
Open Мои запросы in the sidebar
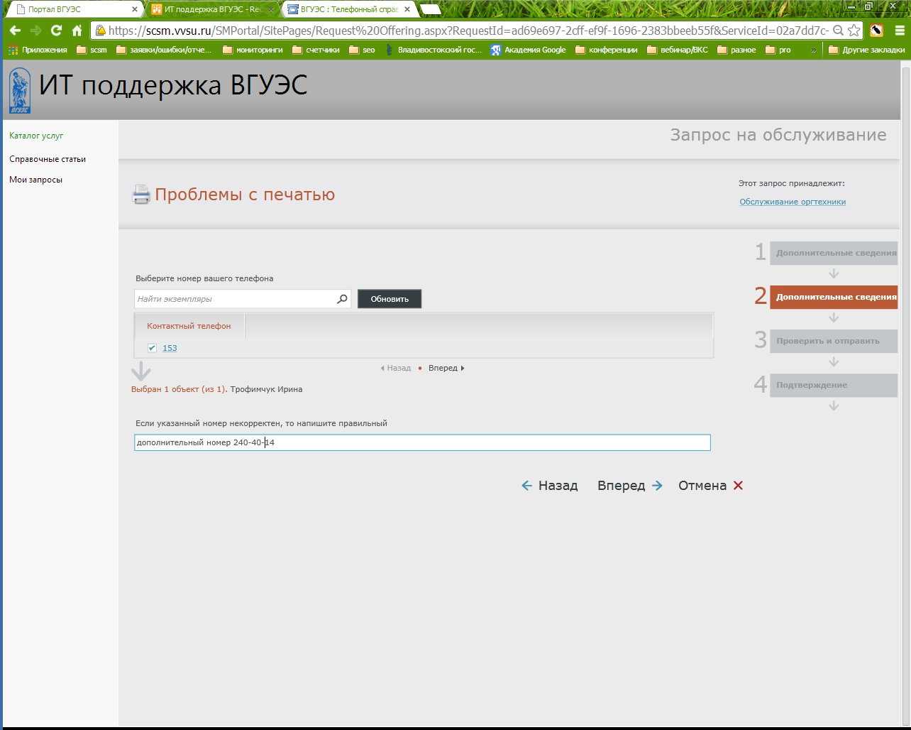pos(36,180)
